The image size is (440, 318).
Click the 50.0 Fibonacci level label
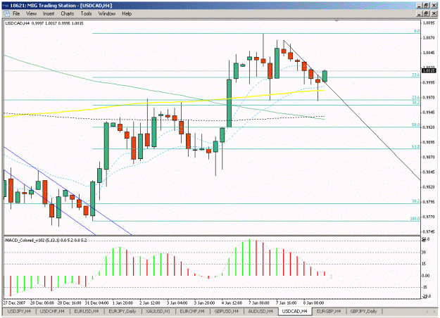[x=415, y=125]
